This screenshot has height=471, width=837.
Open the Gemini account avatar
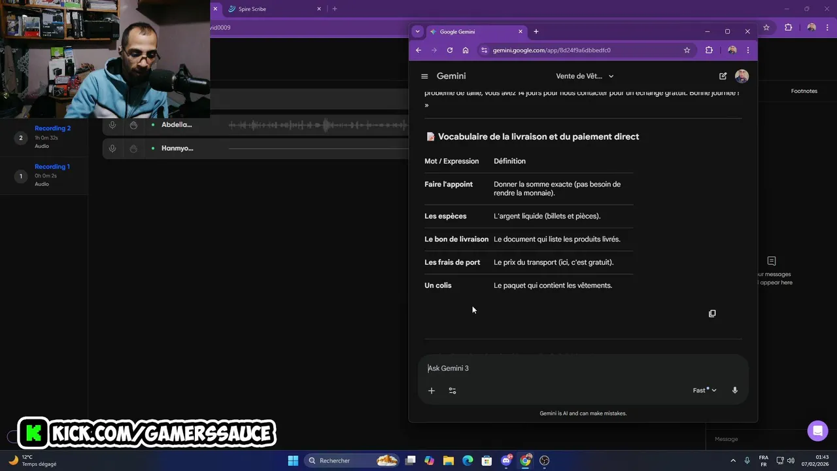(x=742, y=77)
